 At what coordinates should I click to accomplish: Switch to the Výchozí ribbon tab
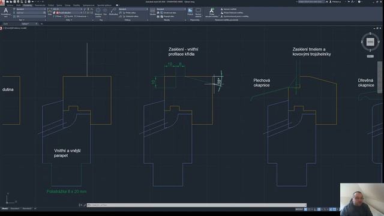pos(10,5)
